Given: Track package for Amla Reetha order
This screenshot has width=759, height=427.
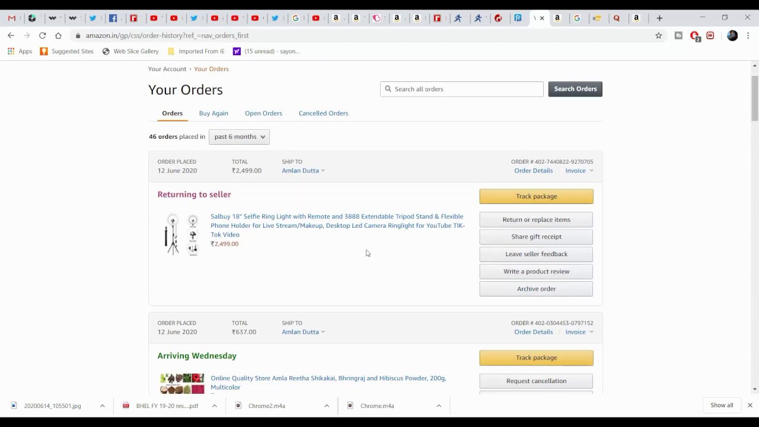Looking at the screenshot, I should pos(536,358).
